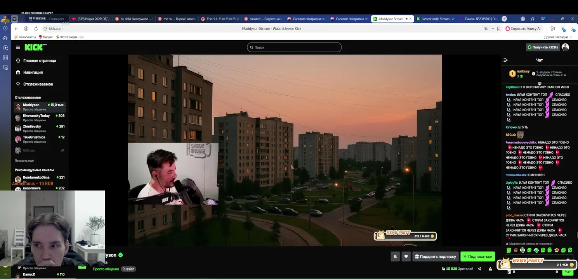Open Maddyson channel in followed list
The width and height of the screenshot is (578, 279).
tap(40, 107)
